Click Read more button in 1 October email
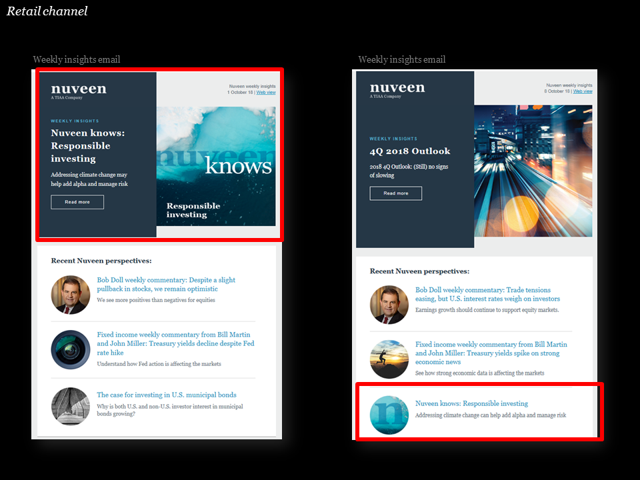Screen dimensions: 640x480 [77, 202]
